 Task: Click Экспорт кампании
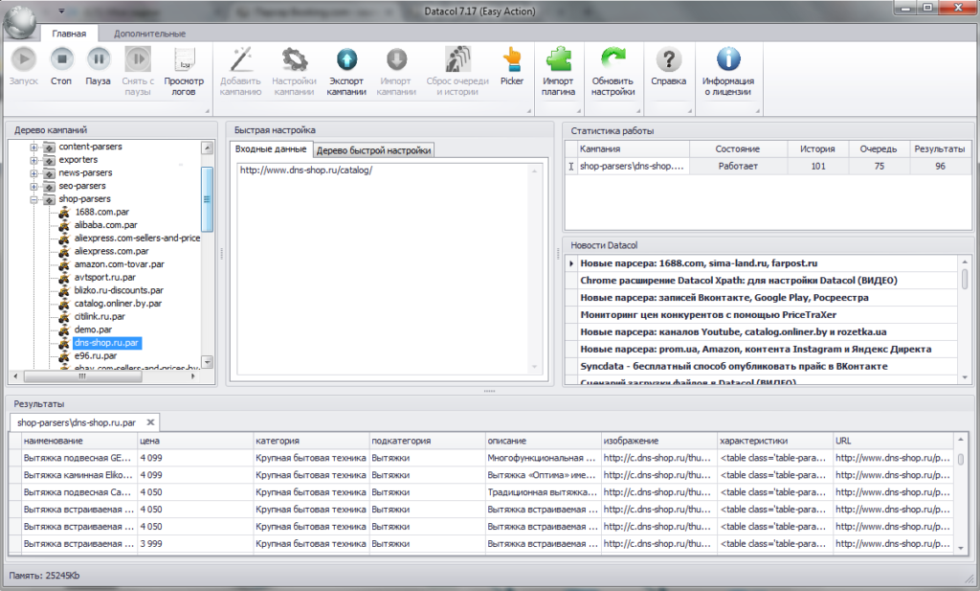tap(346, 71)
